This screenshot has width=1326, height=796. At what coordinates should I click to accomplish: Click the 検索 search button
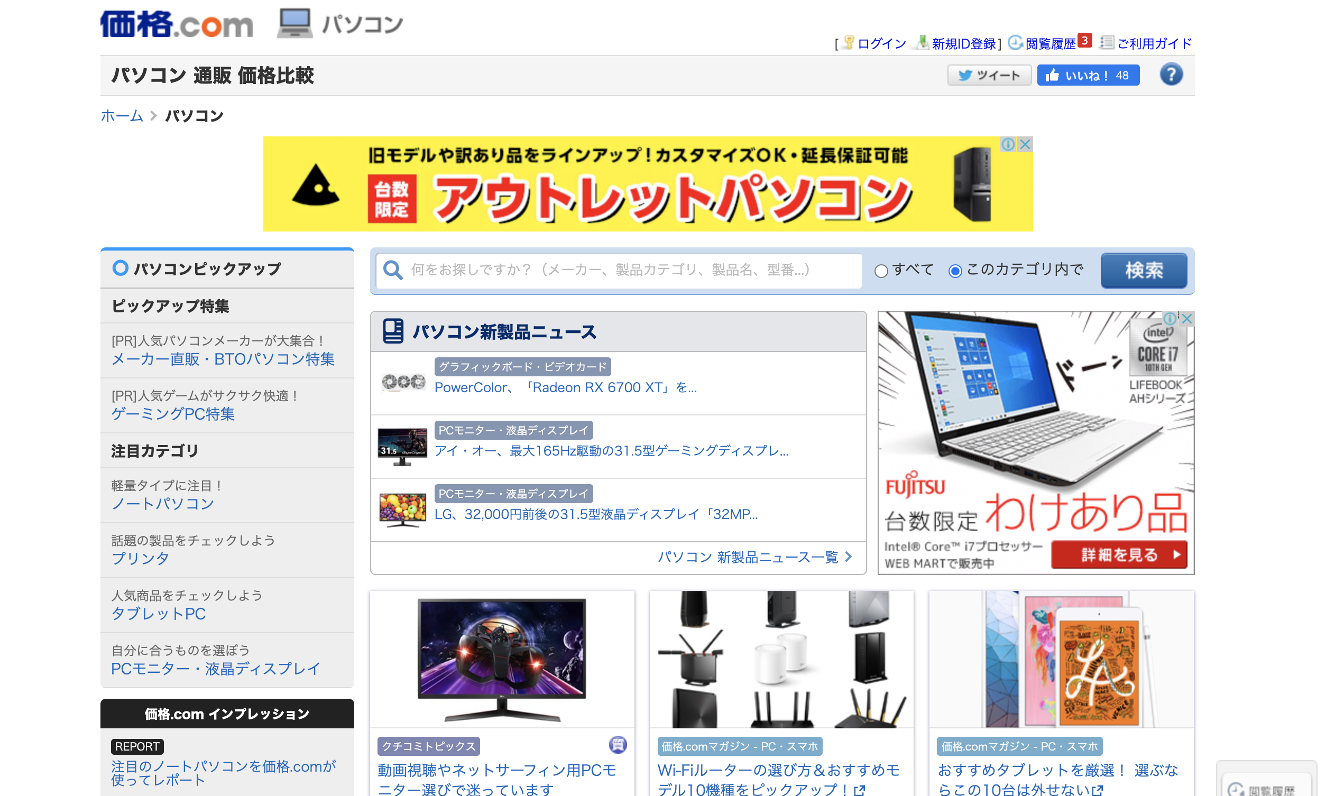1143,270
